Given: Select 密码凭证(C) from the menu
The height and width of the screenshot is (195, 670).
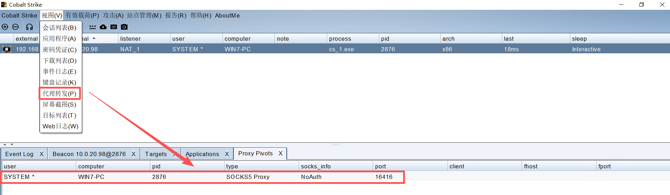Looking at the screenshot, I should [x=60, y=50].
